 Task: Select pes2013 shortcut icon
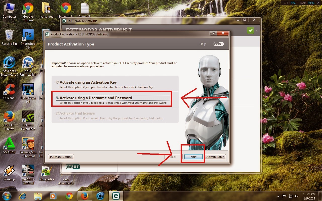coord(28,175)
